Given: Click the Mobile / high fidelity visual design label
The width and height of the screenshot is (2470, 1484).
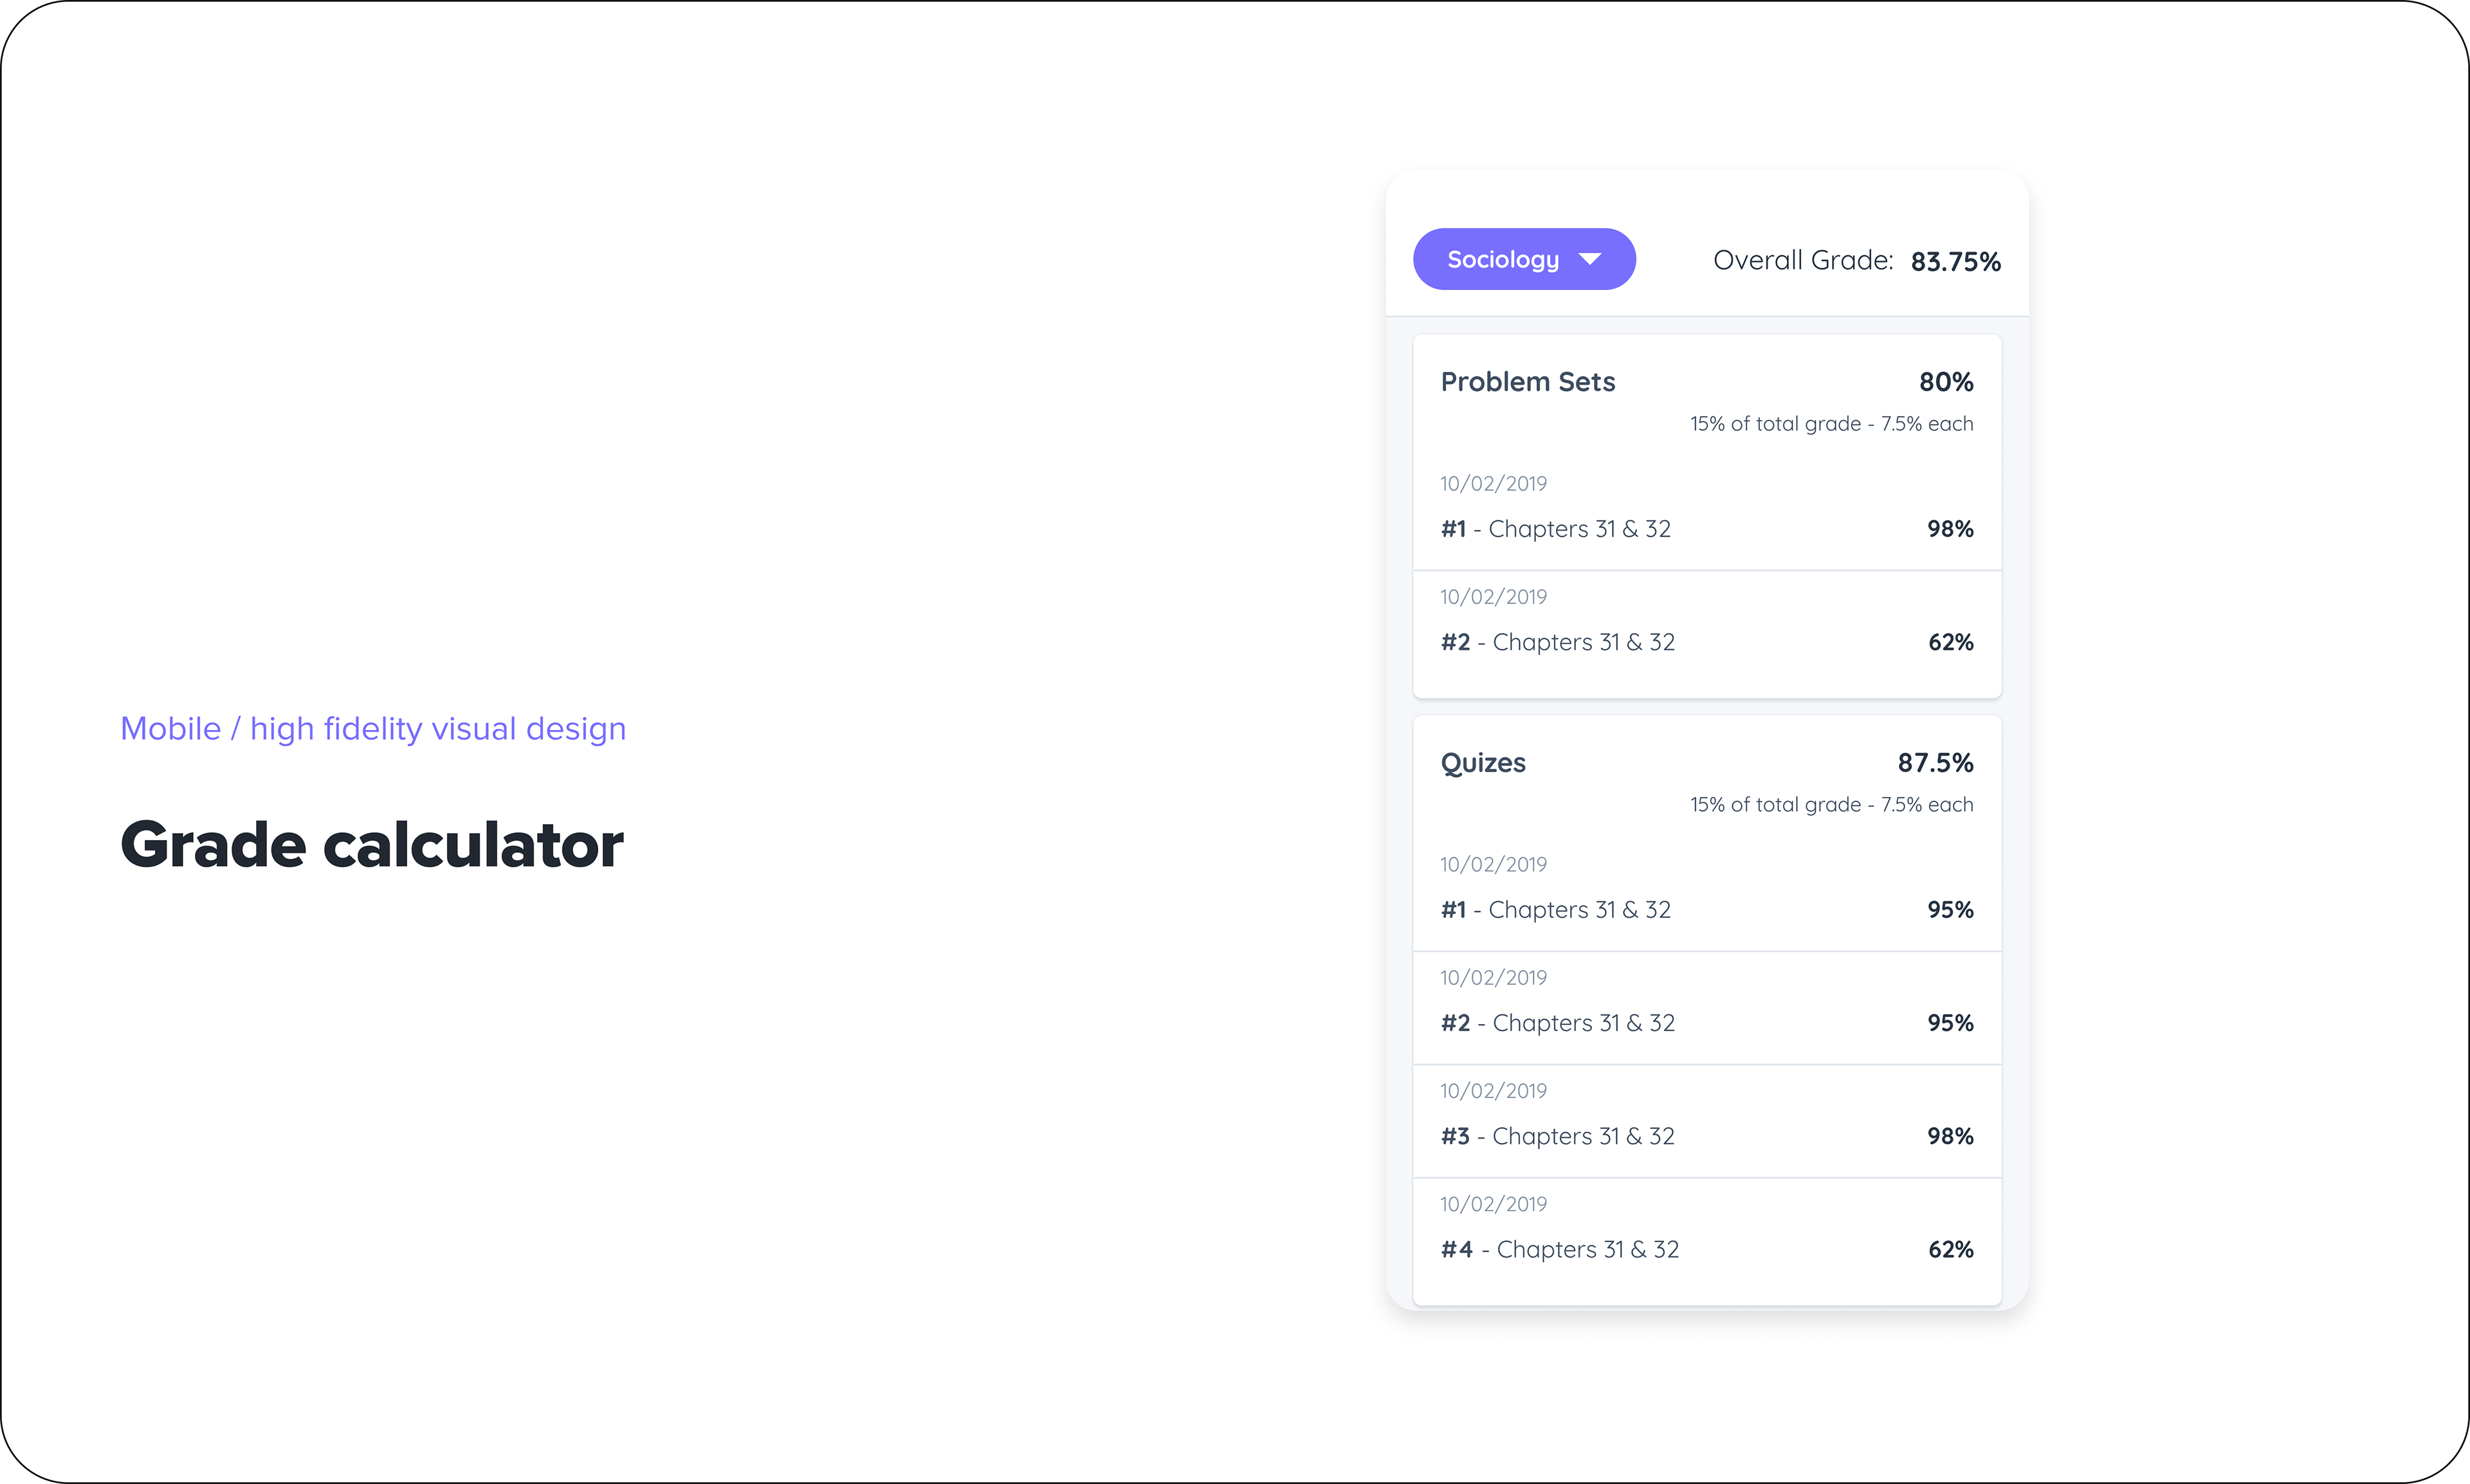Looking at the screenshot, I should coord(373,729).
